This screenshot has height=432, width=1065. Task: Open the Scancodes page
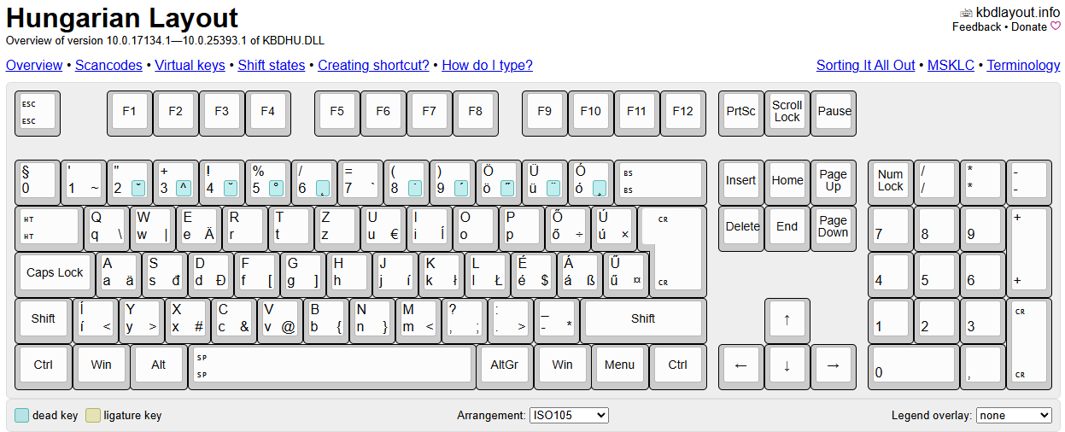tap(108, 66)
